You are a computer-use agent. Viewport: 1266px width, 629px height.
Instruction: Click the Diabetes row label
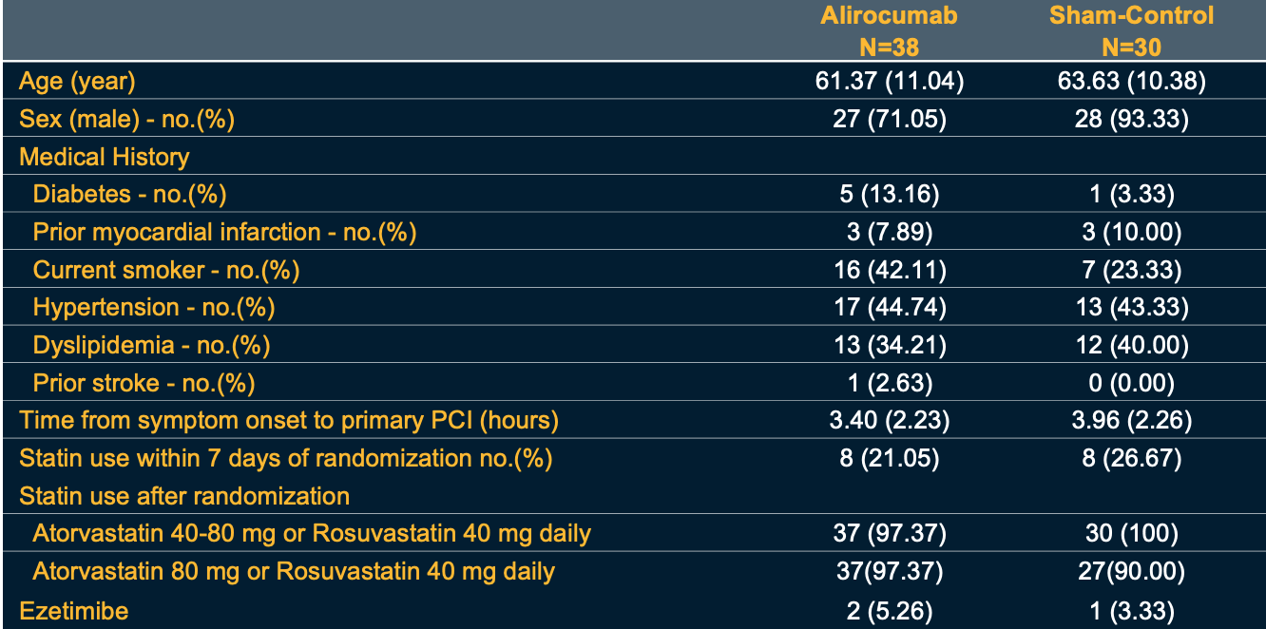point(129,195)
